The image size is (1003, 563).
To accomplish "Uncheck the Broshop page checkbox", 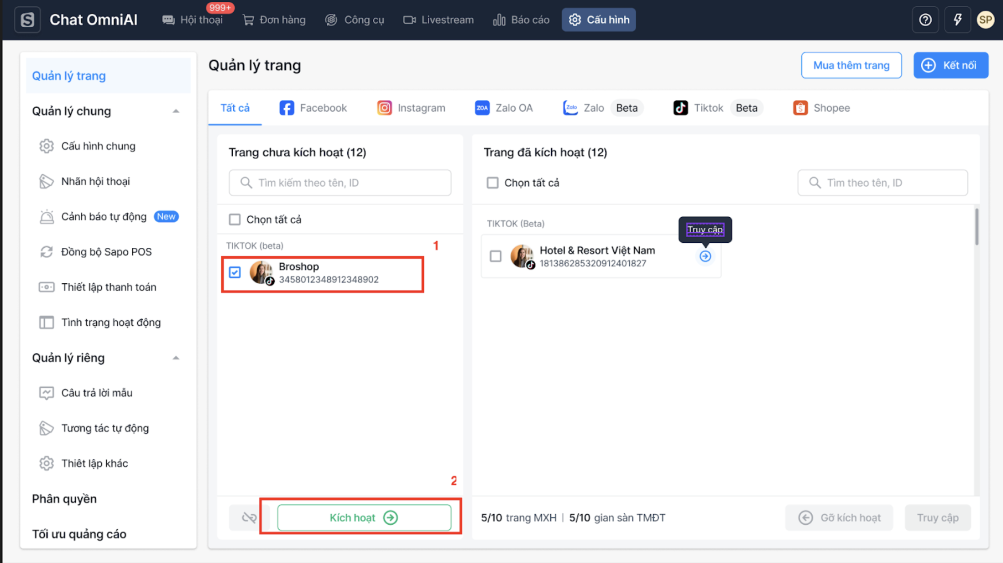I will point(235,272).
